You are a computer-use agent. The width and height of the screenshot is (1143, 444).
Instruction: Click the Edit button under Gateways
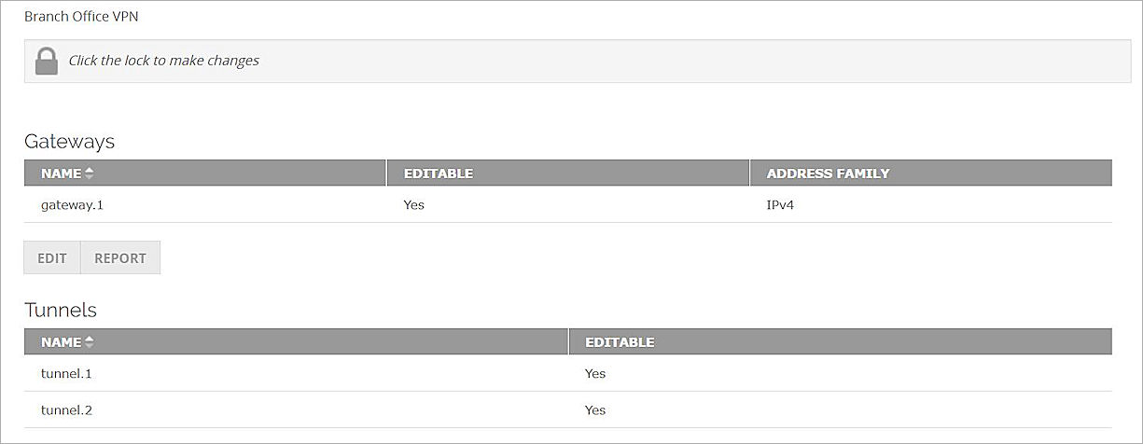tap(52, 258)
